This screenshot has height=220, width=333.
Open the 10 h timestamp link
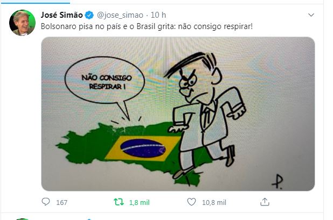(158, 15)
